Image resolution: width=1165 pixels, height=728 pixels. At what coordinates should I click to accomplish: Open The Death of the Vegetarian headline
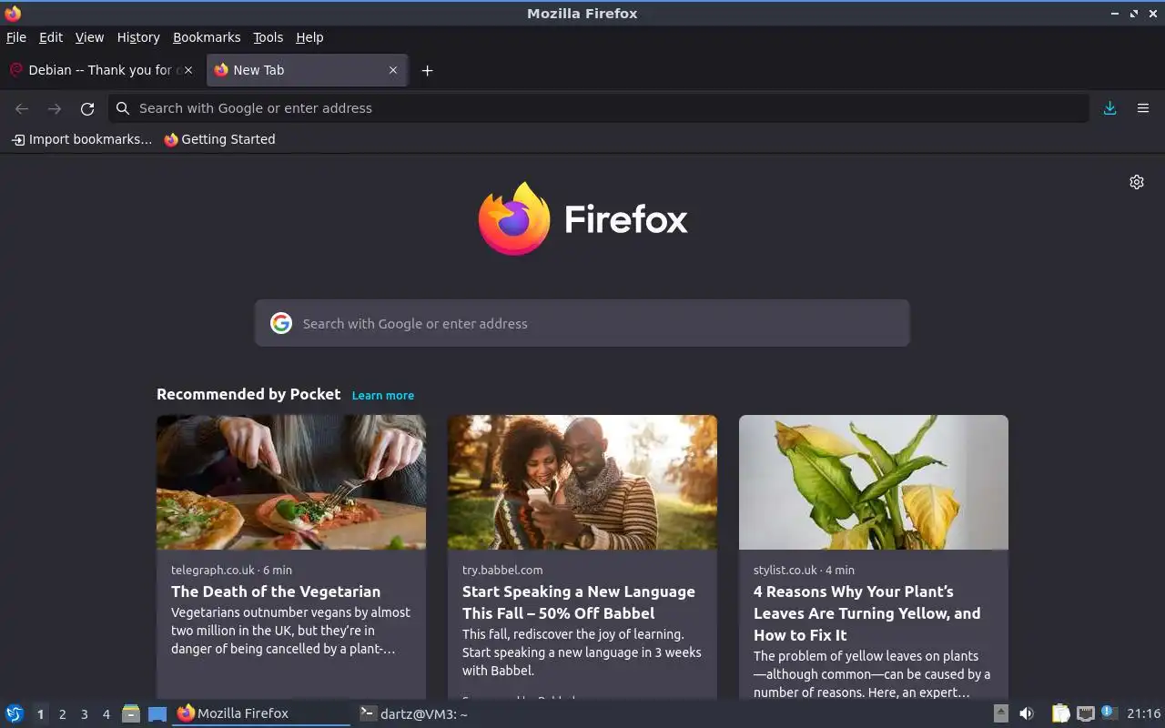tap(276, 591)
